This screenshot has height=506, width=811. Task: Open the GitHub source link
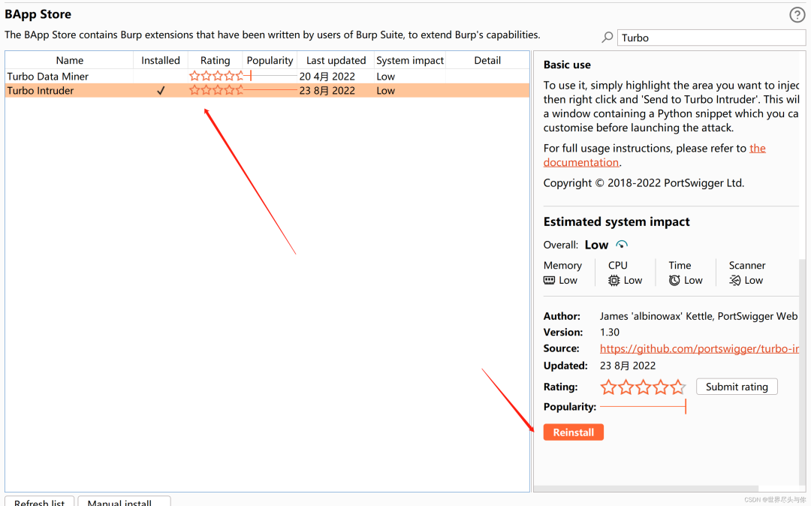(x=699, y=349)
